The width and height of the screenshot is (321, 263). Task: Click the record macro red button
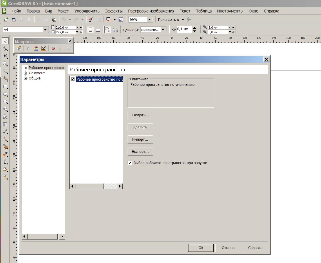(x=53, y=48)
